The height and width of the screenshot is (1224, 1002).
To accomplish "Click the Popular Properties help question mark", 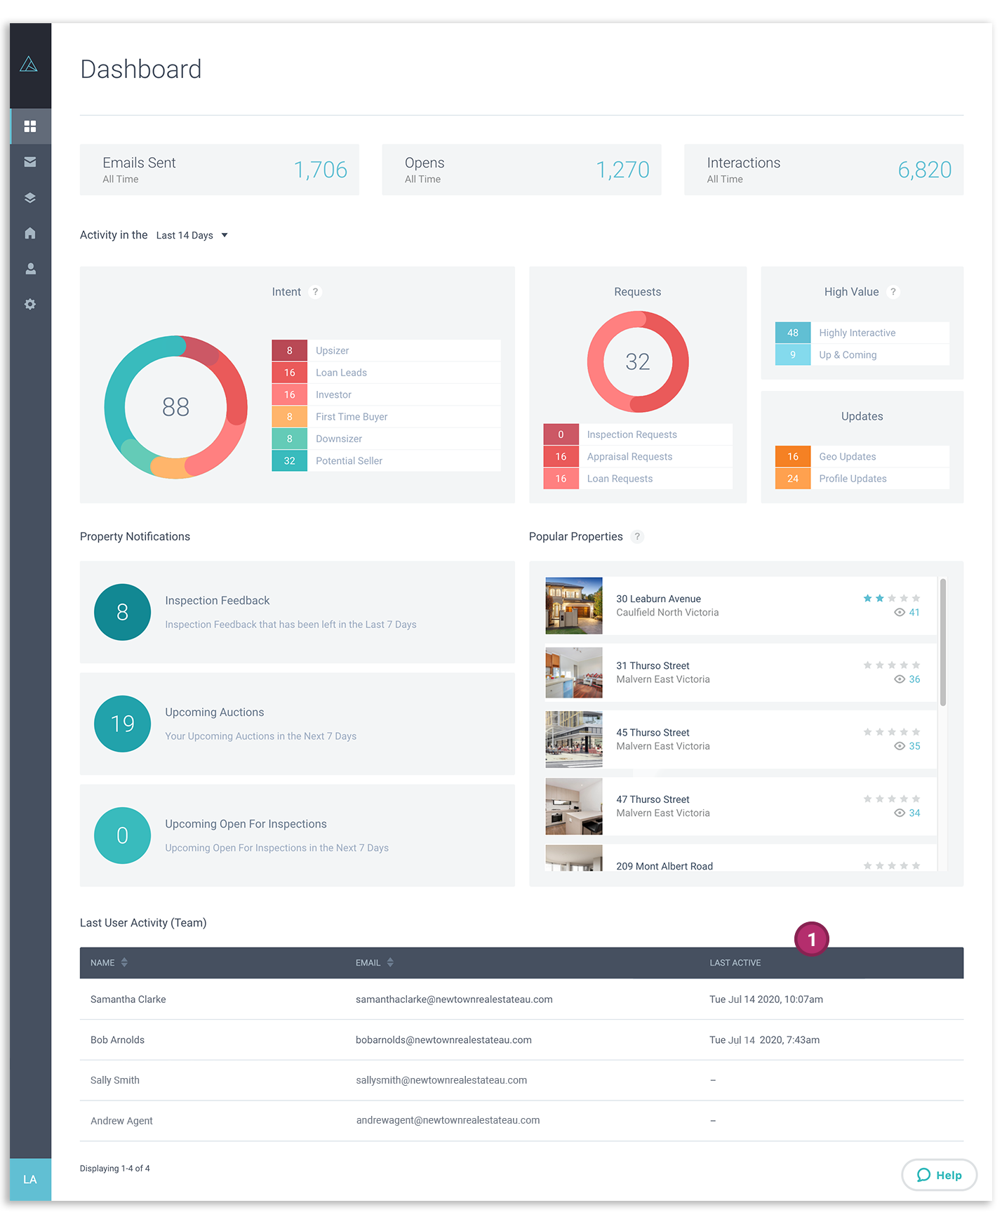I will [636, 537].
